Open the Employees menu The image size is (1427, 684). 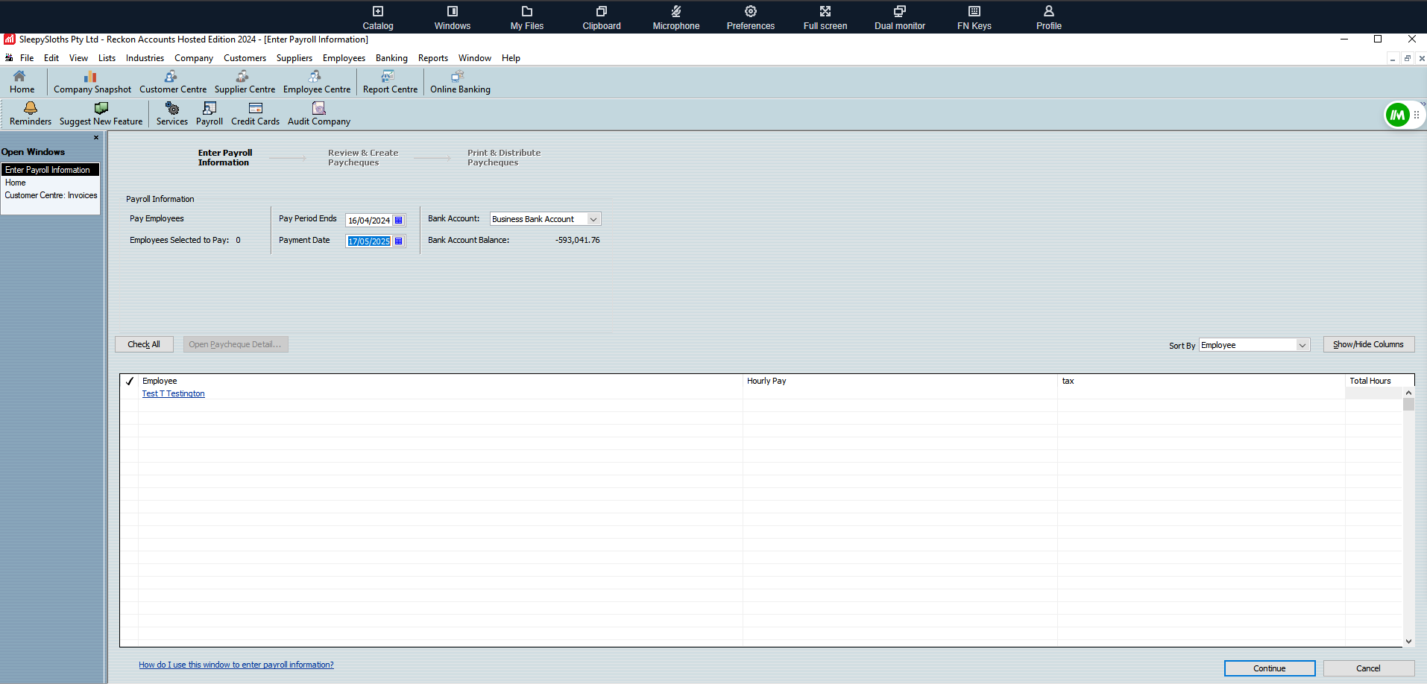pyautogui.click(x=344, y=58)
